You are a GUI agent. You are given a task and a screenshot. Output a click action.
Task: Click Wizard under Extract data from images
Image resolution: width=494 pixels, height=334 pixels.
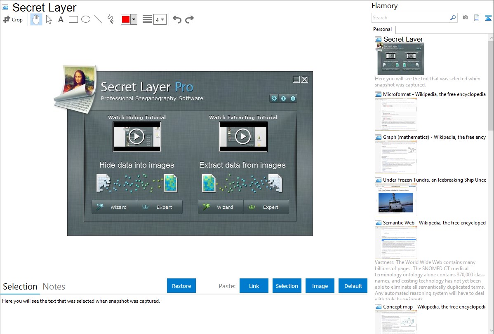coord(221,207)
